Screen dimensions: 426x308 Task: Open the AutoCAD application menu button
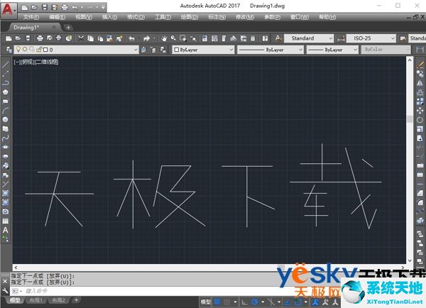tap(9, 10)
